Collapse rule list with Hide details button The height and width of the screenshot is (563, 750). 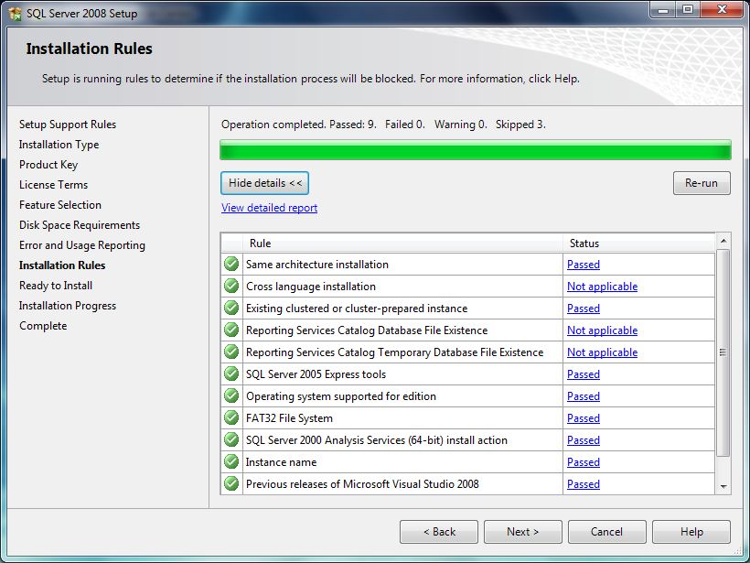point(264,183)
